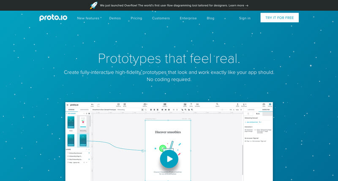
Task: Select the Onboarding Carousel layer
Action: click(x=76, y=153)
